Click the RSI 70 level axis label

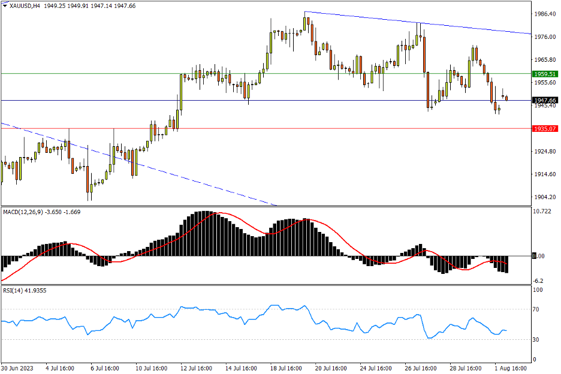tap(538, 310)
